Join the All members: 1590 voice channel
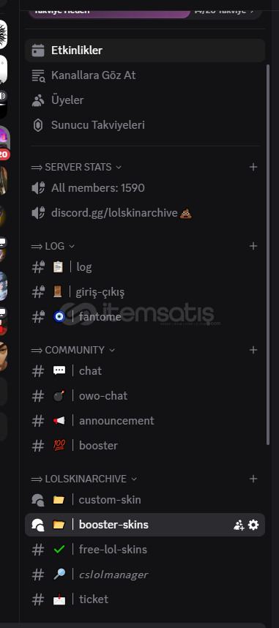The image size is (279, 628). [145, 188]
